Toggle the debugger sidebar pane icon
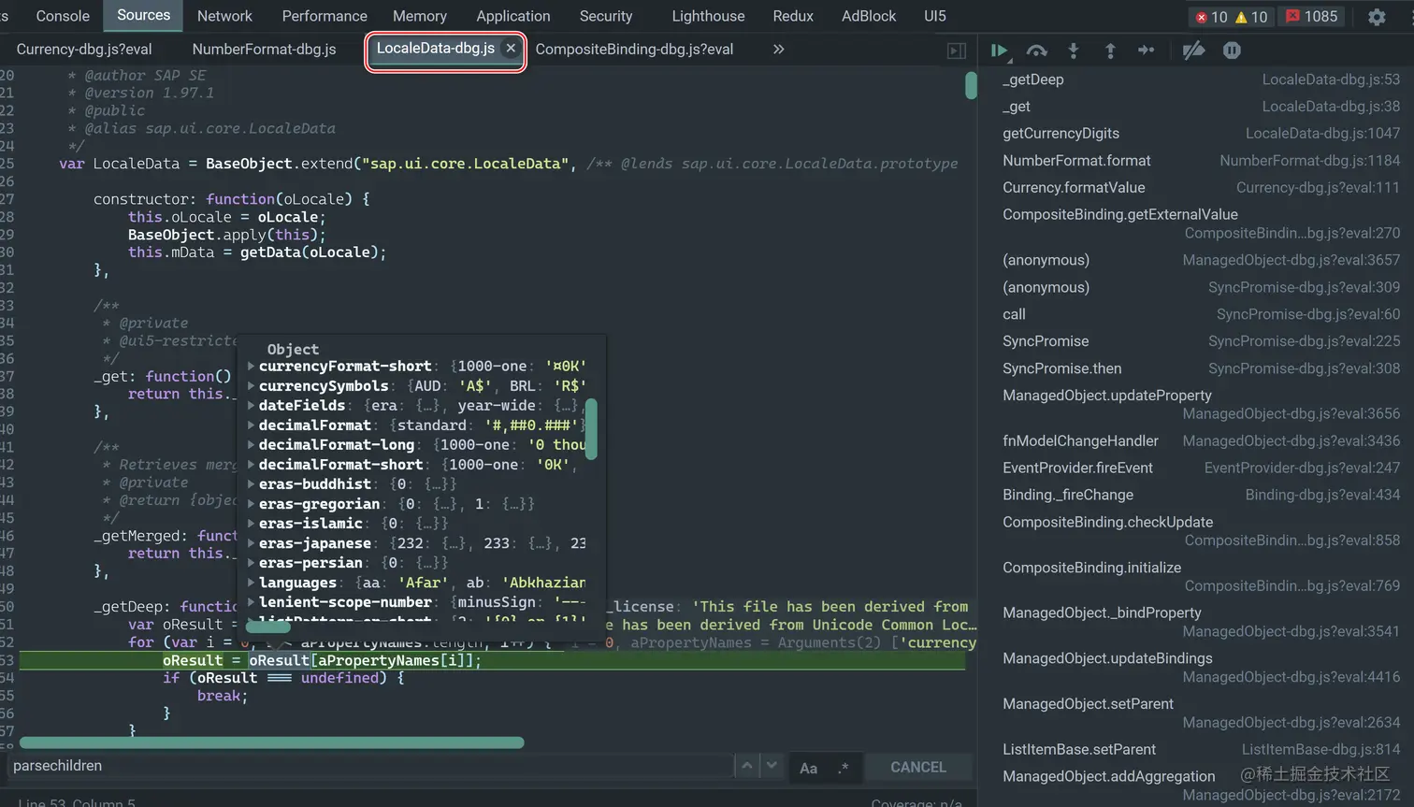 tap(956, 50)
